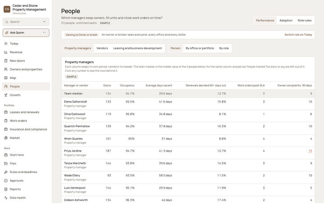This screenshot has height=203, width=324.
Task: Sort by Doors column header
Action: tap(107, 85)
